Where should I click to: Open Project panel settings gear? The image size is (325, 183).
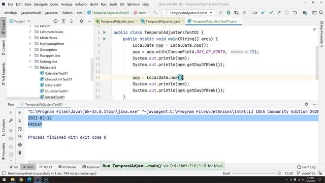click(x=81, y=21)
